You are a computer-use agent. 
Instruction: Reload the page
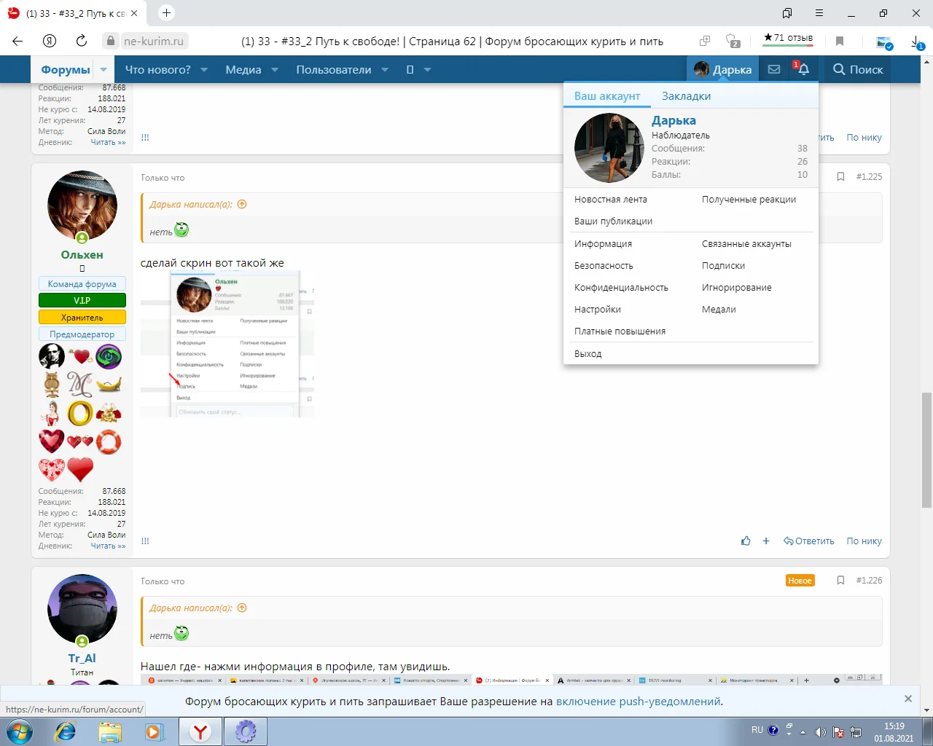[82, 41]
